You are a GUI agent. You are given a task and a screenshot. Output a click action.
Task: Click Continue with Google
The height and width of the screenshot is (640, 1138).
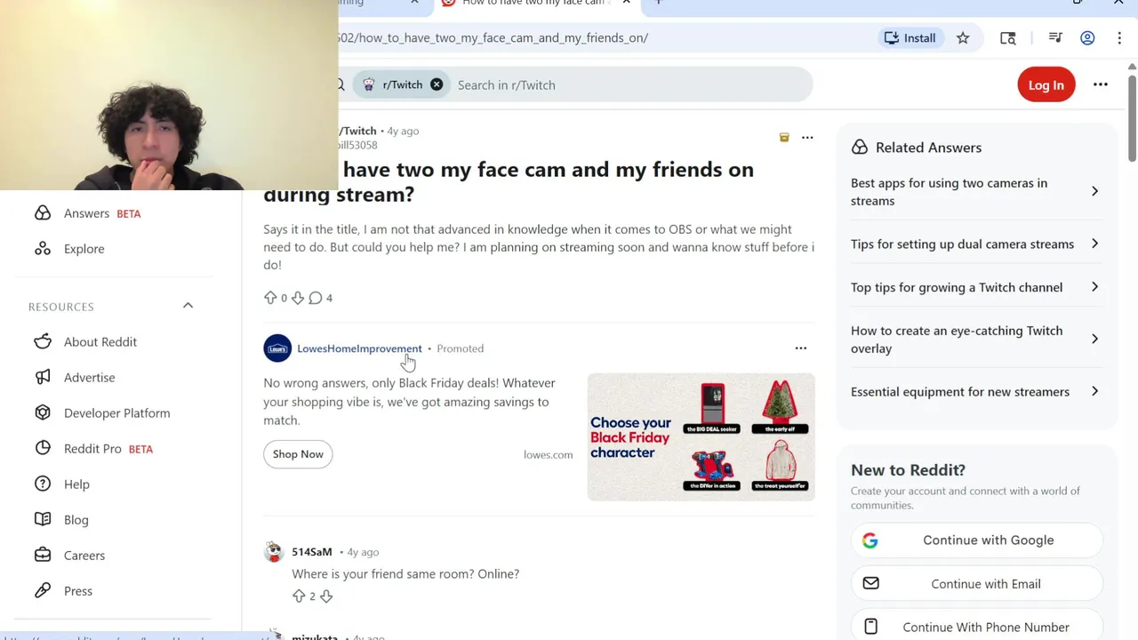click(977, 540)
